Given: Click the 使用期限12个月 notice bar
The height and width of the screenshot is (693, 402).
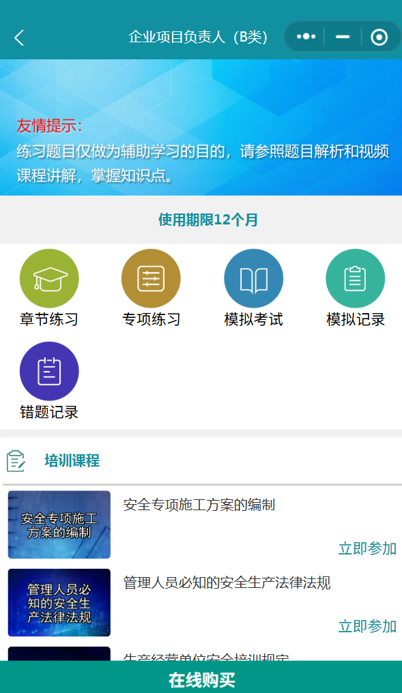Looking at the screenshot, I should pos(201,220).
